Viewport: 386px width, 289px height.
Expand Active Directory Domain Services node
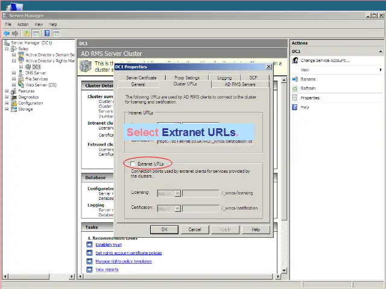pyautogui.click(x=14, y=55)
